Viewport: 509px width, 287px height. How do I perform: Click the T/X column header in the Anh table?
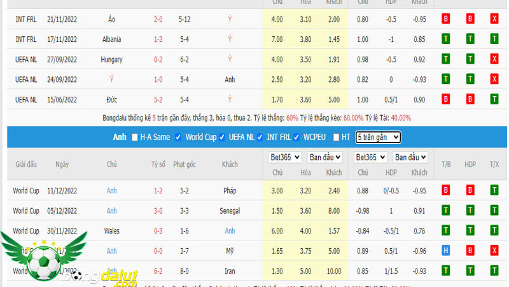coord(494,164)
